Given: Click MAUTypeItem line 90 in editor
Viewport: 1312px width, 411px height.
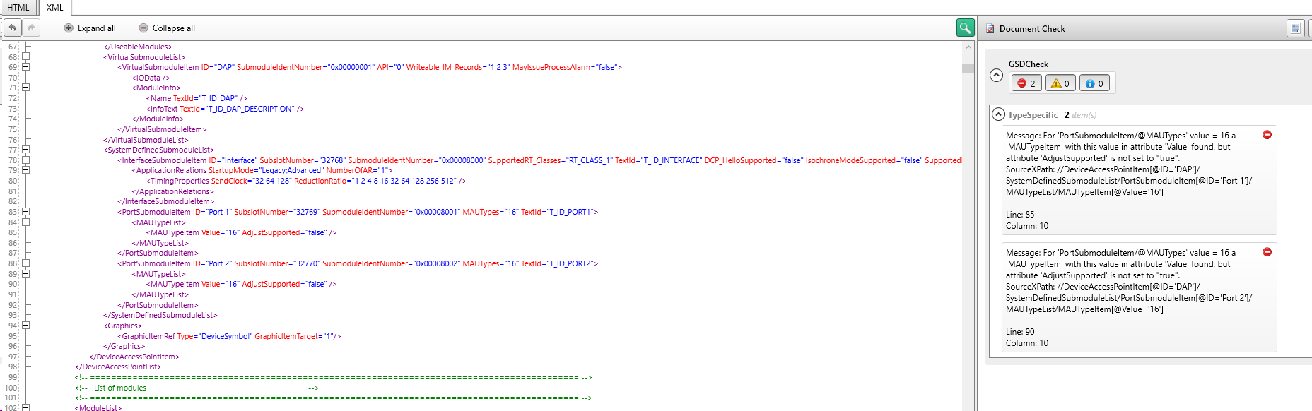Looking at the screenshot, I should pos(241,284).
